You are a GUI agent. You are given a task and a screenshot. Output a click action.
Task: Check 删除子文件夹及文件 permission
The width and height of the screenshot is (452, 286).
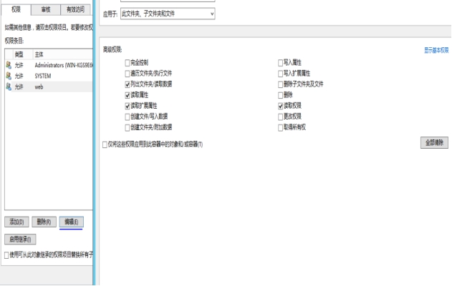tap(280, 84)
